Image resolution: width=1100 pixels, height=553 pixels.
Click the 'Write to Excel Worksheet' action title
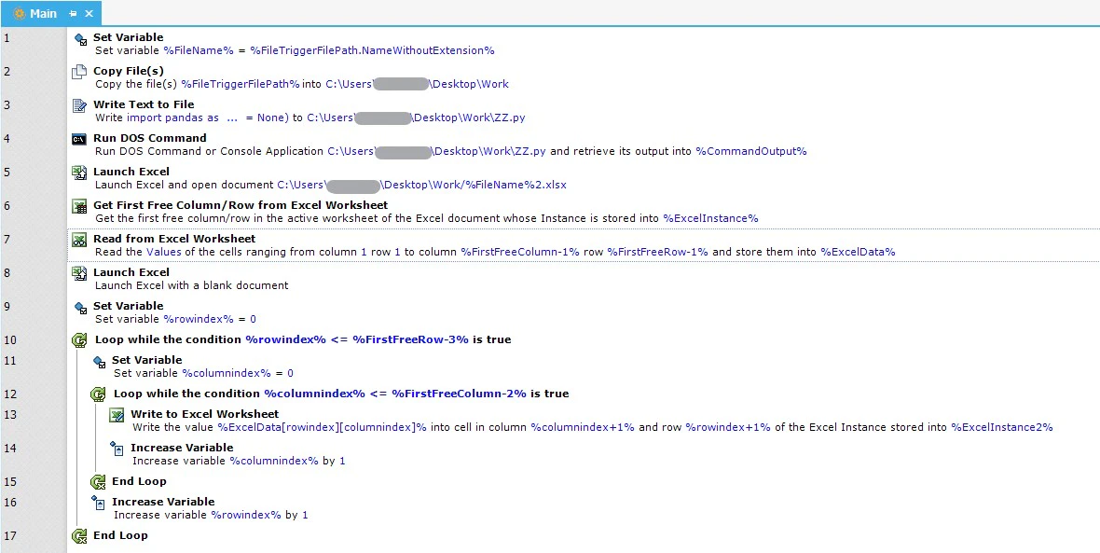coord(205,414)
